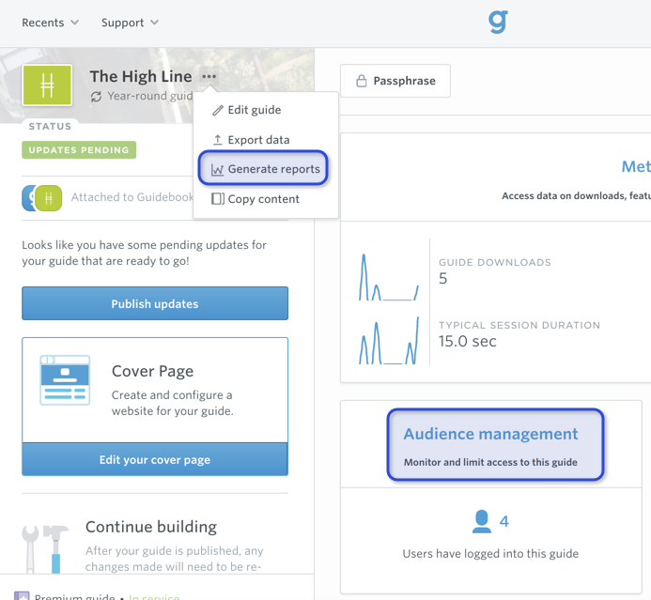651x600 pixels.
Task: Click the number 4 logged-in users count
Action: pos(504,521)
